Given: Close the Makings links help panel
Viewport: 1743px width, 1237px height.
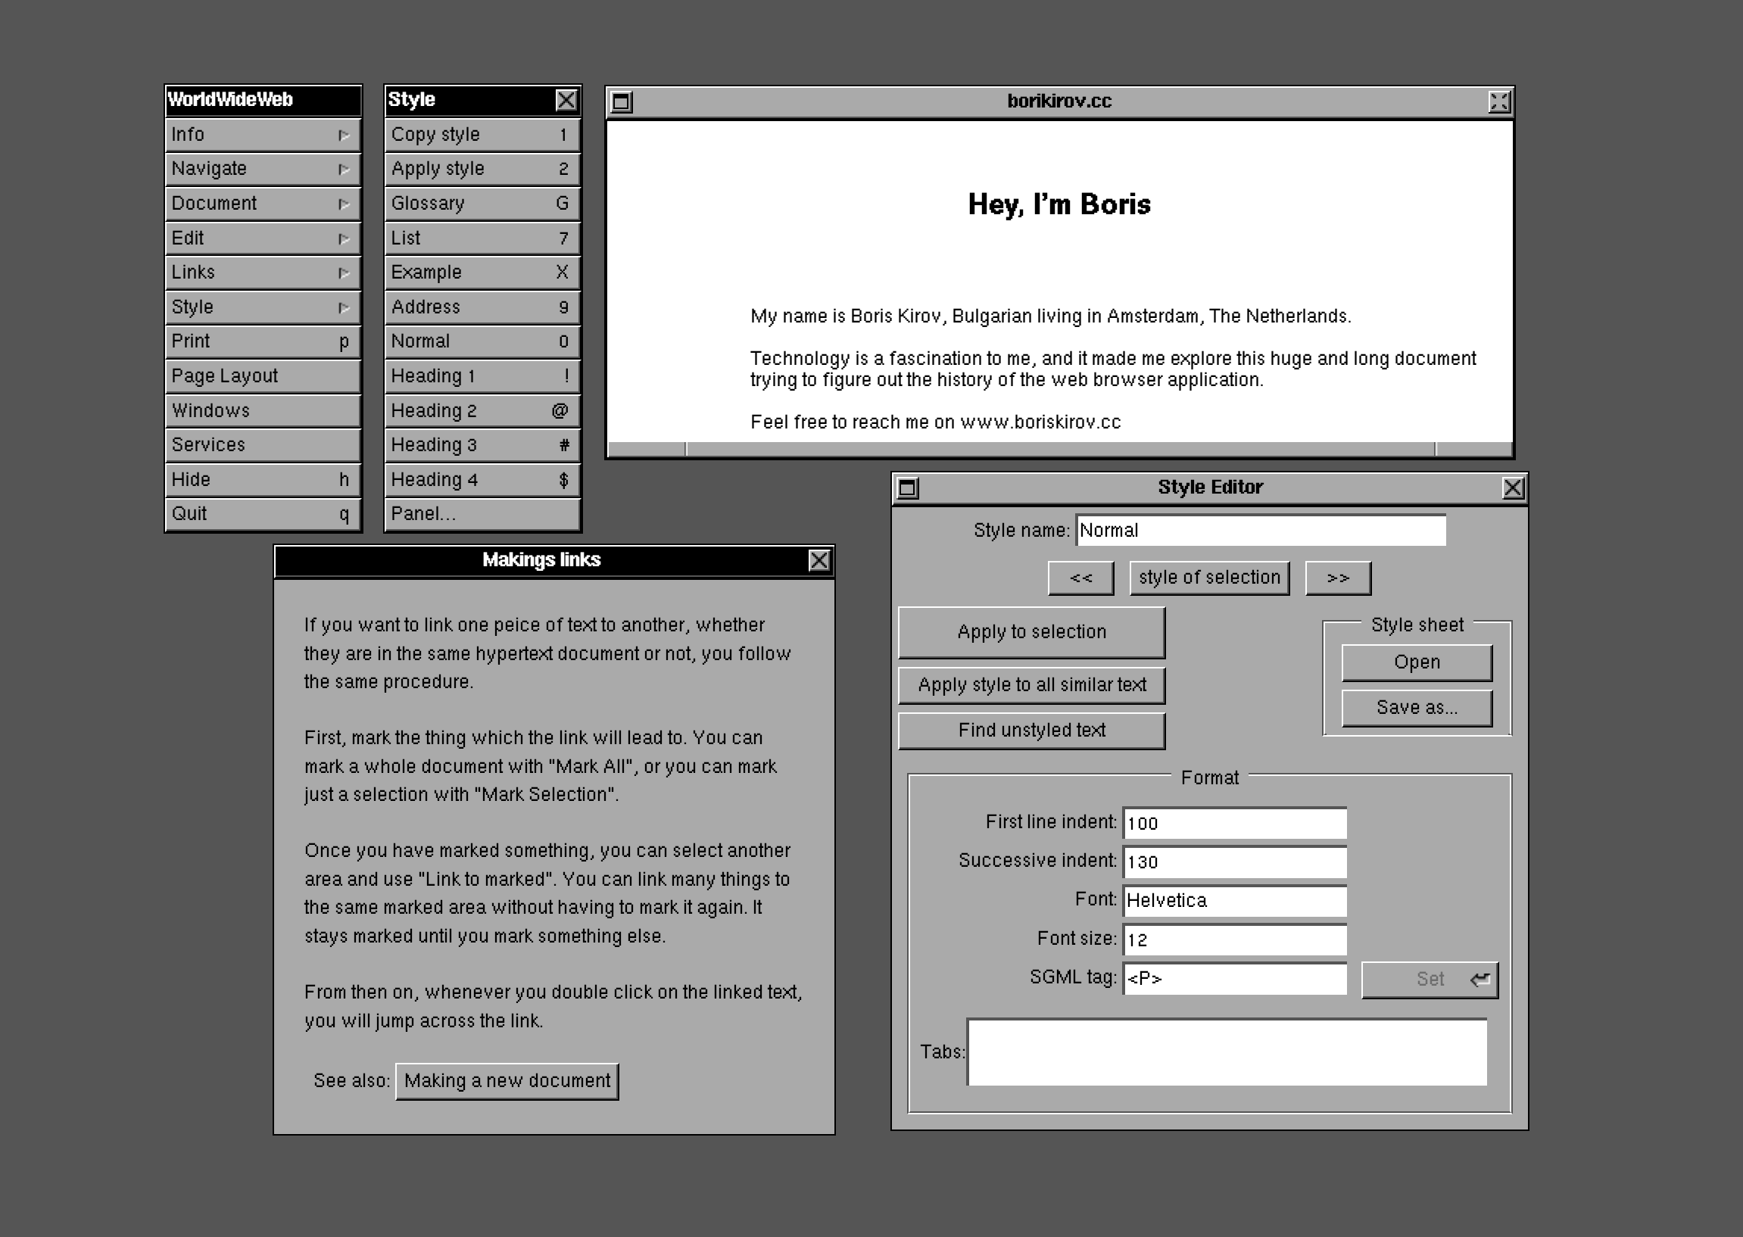Looking at the screenshot, I should point(819,561).
